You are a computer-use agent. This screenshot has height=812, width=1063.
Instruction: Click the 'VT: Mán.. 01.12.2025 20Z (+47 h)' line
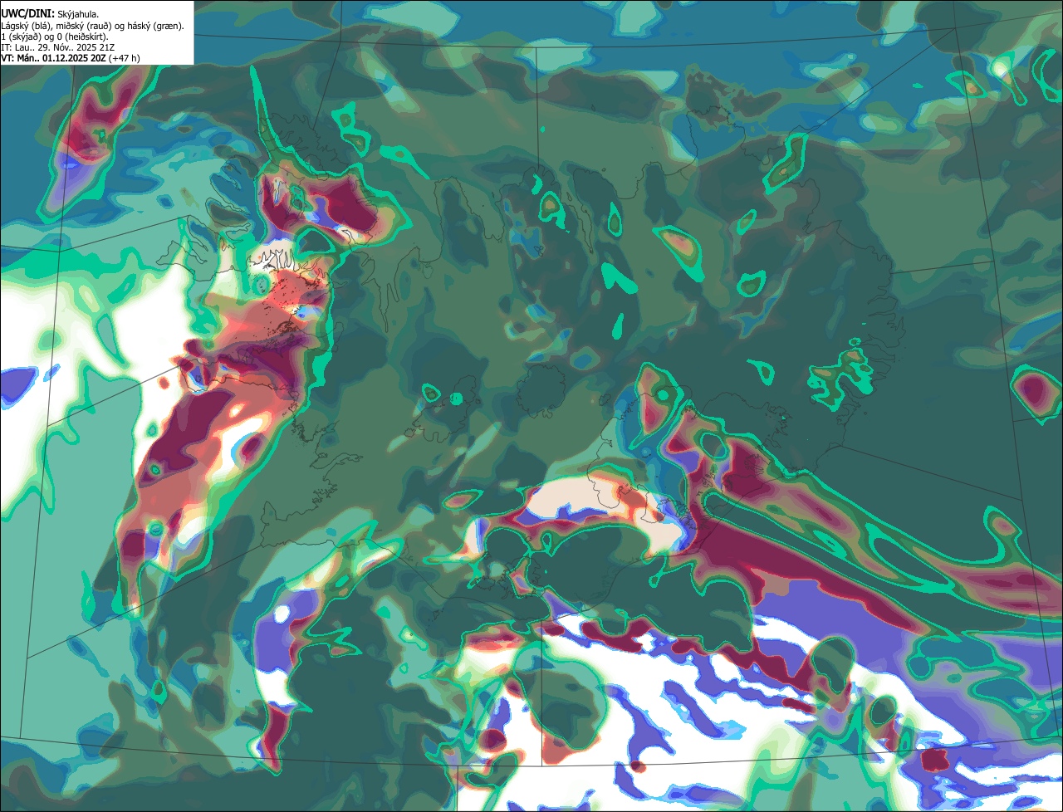(x=71, y=58)
